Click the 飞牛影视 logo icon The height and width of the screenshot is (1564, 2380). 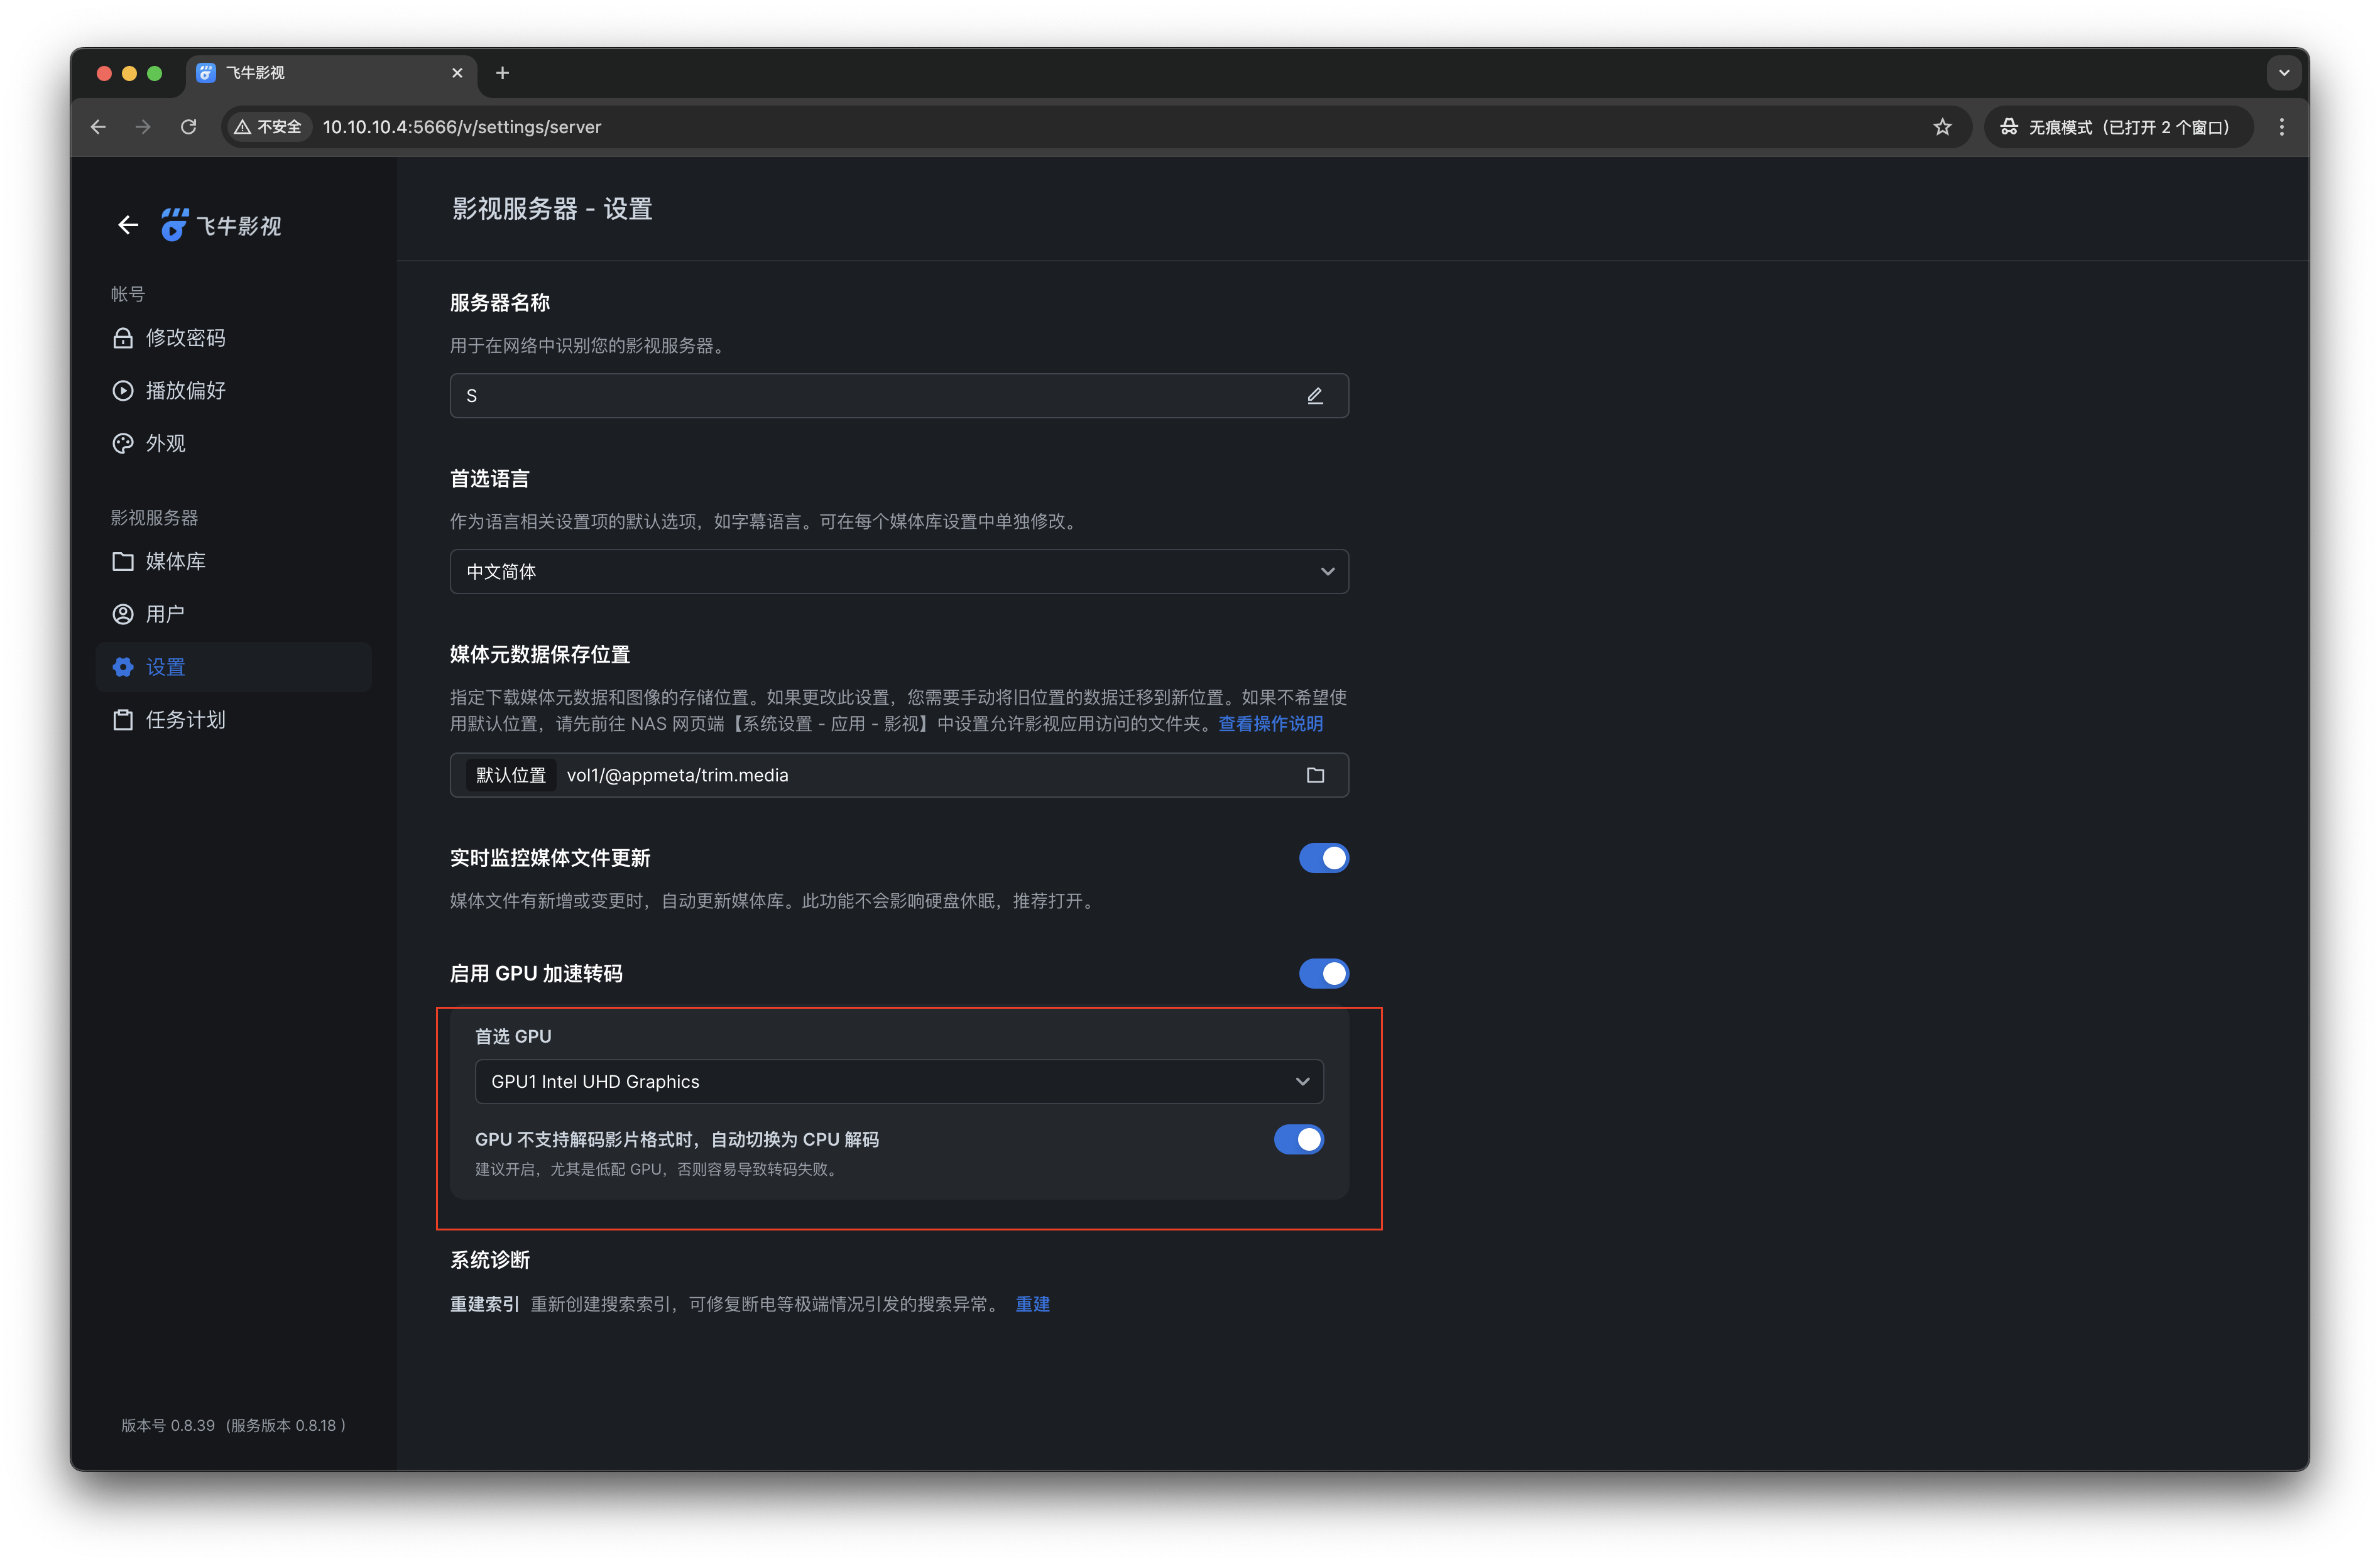[174, 225]
